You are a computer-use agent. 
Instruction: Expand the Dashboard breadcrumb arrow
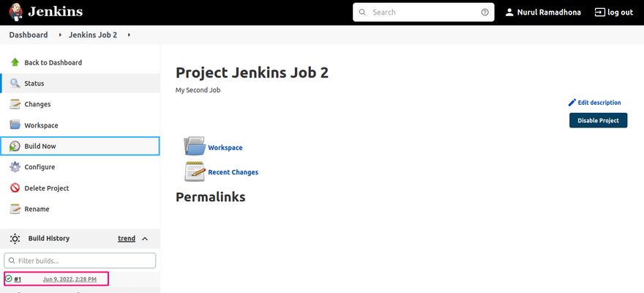[60, 35]
